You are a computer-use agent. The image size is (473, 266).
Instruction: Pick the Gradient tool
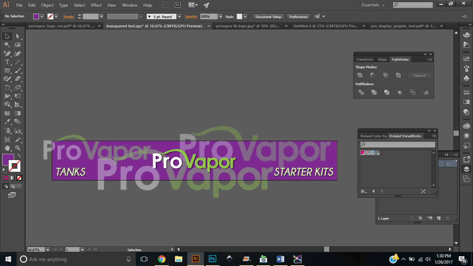(18, 113)
